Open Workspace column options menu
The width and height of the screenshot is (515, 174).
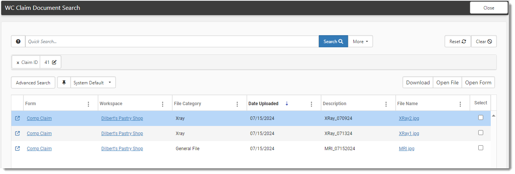pos(163,104)
